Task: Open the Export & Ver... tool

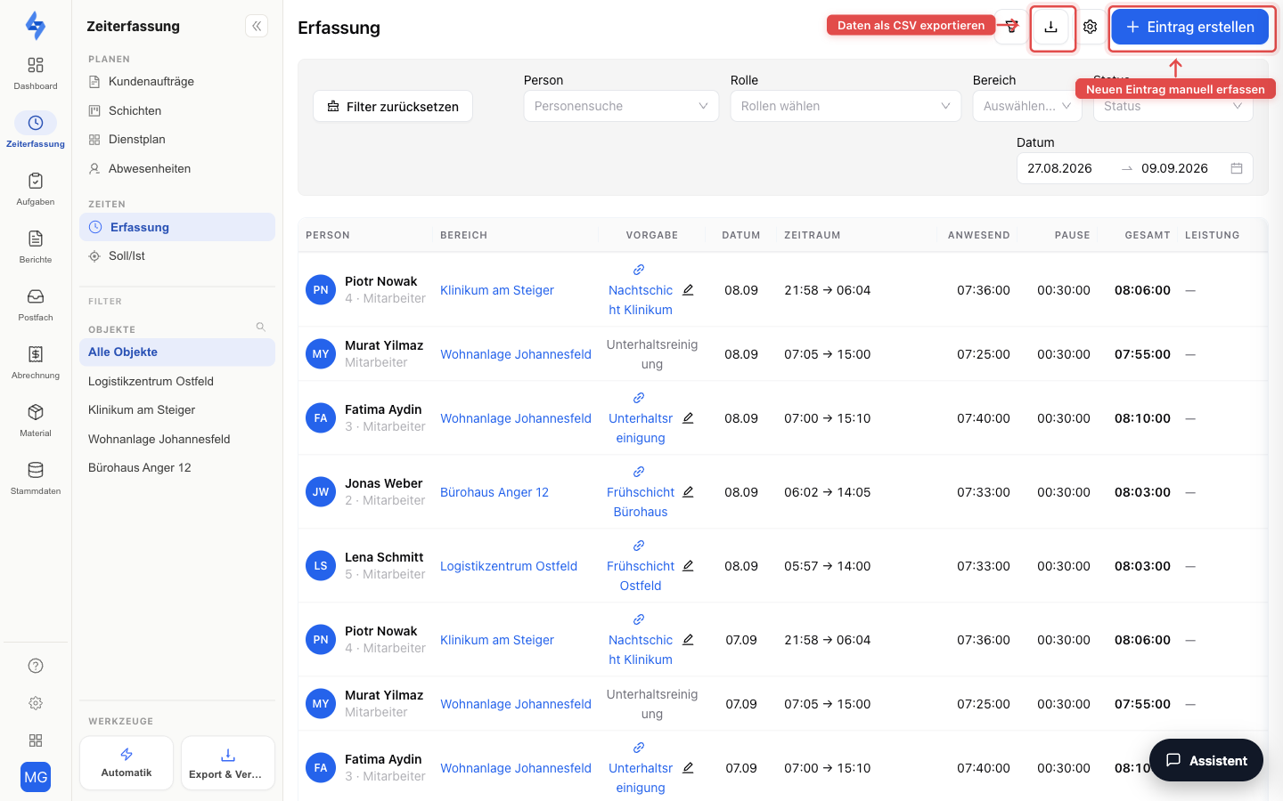Action: [228, 763]
